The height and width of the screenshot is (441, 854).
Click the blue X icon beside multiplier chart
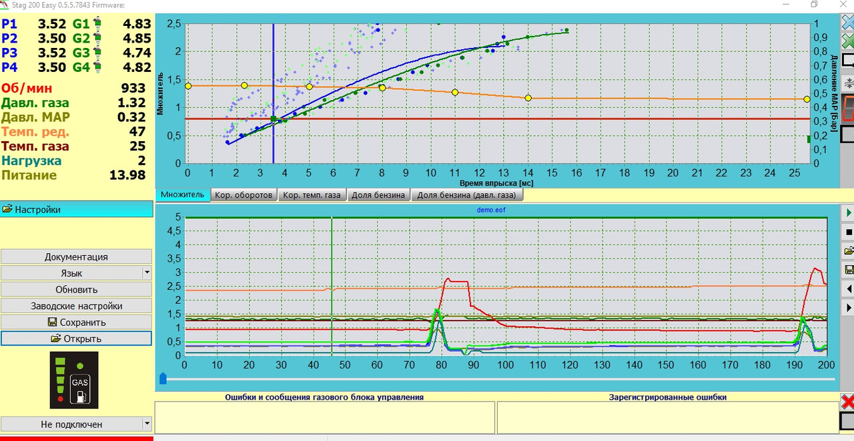point(848,21)
